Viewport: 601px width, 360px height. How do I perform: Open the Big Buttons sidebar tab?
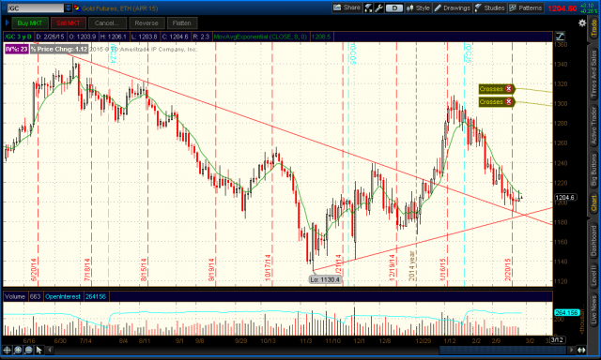593,170
